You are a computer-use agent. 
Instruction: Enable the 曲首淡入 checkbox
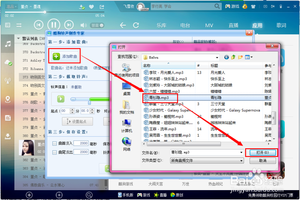tap(55, 143)
